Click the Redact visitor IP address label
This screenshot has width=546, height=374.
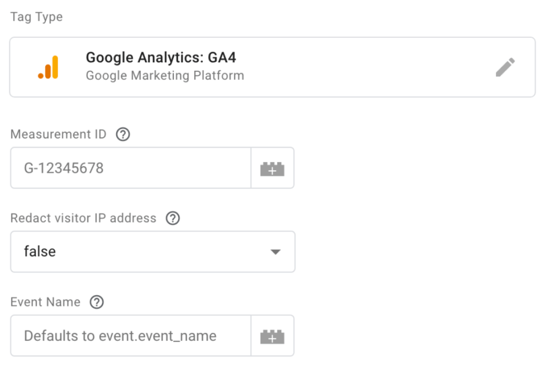[x=84, y=218]
